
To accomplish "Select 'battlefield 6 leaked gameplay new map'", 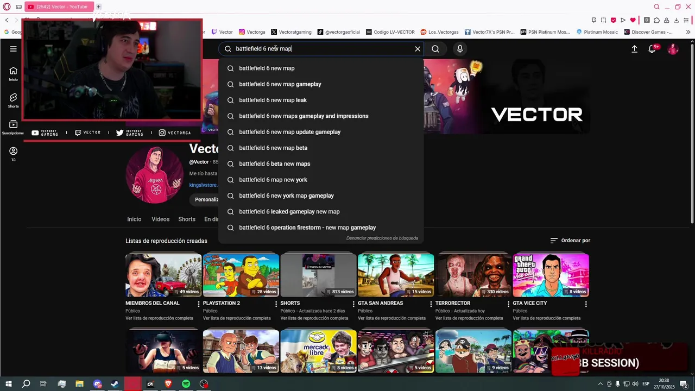I will click(x=321, y=212).
